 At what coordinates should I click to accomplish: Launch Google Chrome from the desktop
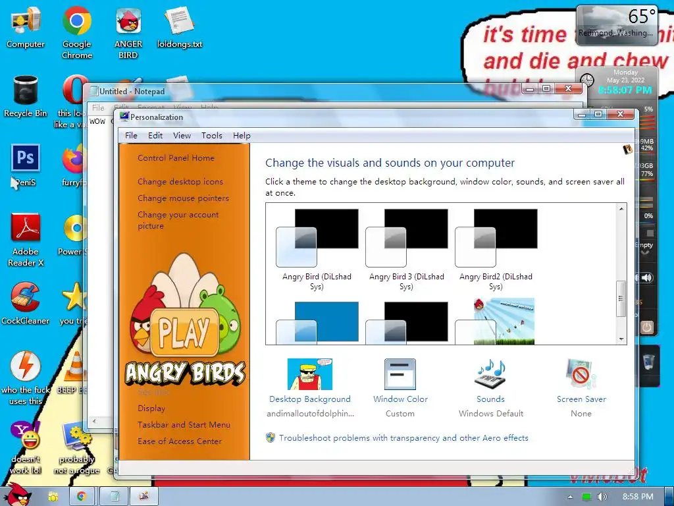(76, 32)
